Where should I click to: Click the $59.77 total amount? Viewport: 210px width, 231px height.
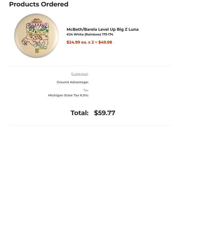pos(104,113)
